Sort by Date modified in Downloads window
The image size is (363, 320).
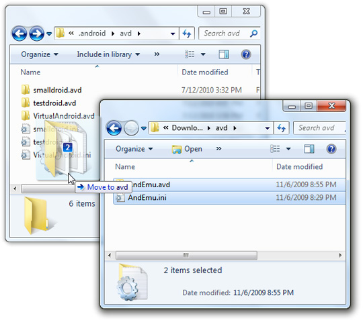click(x=299, y=166)
